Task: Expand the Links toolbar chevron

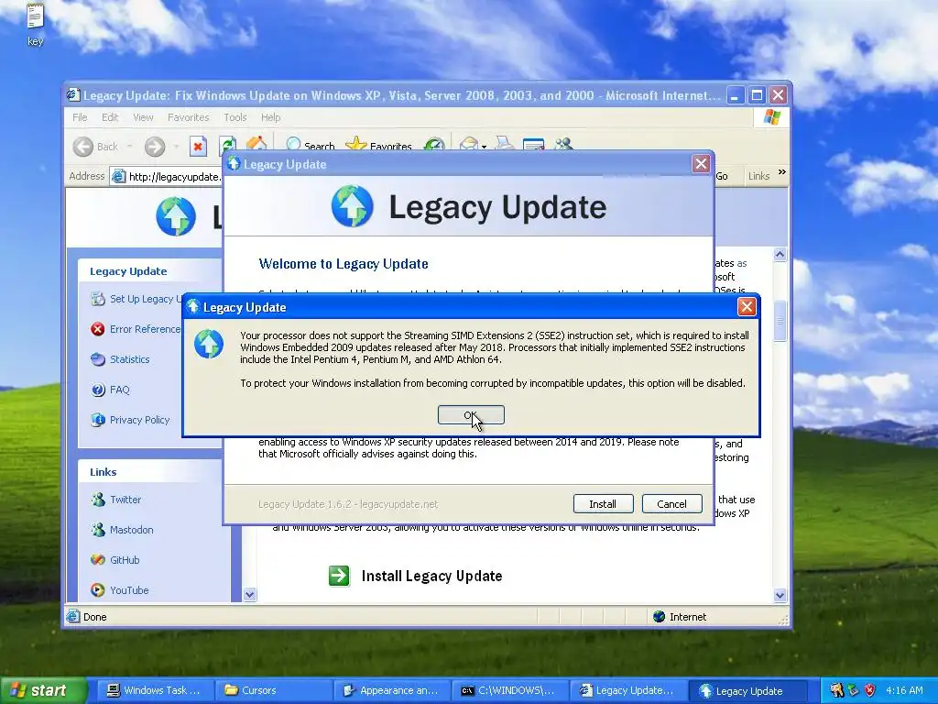Action: 782,172
